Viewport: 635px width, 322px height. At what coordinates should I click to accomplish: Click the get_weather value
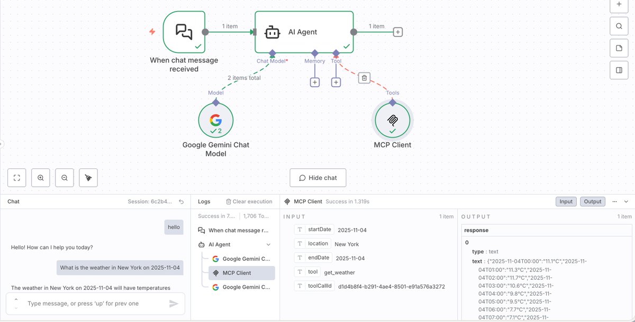click(x=340, y=272)
